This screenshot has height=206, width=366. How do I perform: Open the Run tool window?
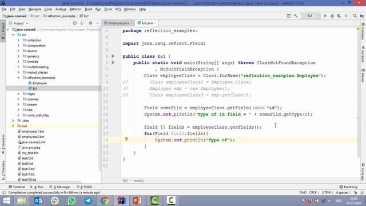(x=37, y=187)
